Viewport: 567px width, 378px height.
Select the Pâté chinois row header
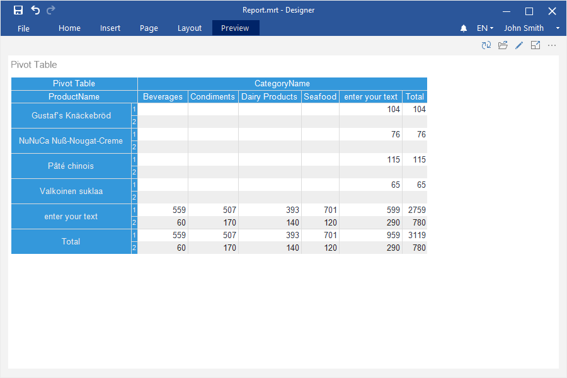point(71,166)
